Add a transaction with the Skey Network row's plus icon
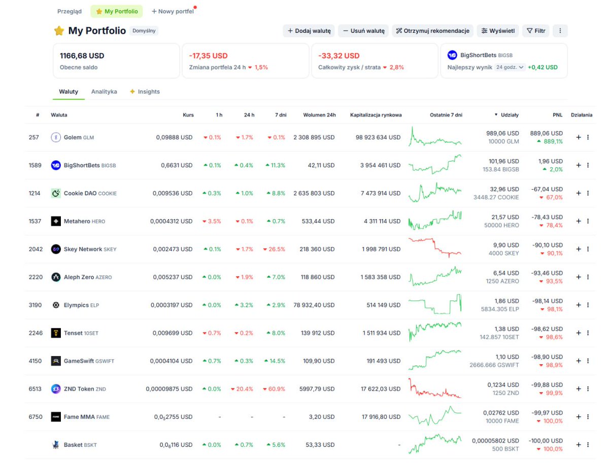Viewport: 609px width, 463px height. point(579,249)
